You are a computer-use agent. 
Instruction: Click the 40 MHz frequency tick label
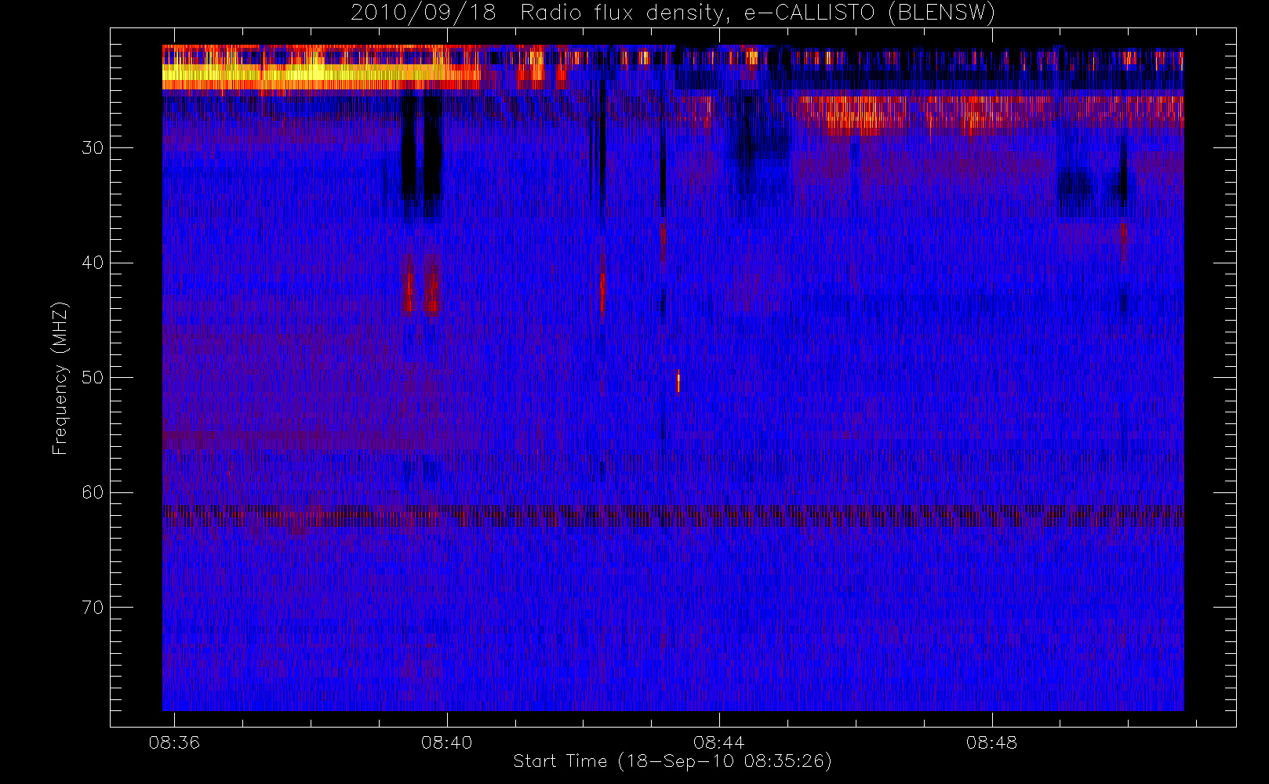pos(93,263)
